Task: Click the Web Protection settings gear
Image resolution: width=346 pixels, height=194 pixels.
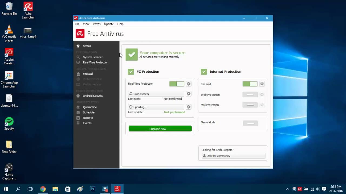Action: [262, 95]
